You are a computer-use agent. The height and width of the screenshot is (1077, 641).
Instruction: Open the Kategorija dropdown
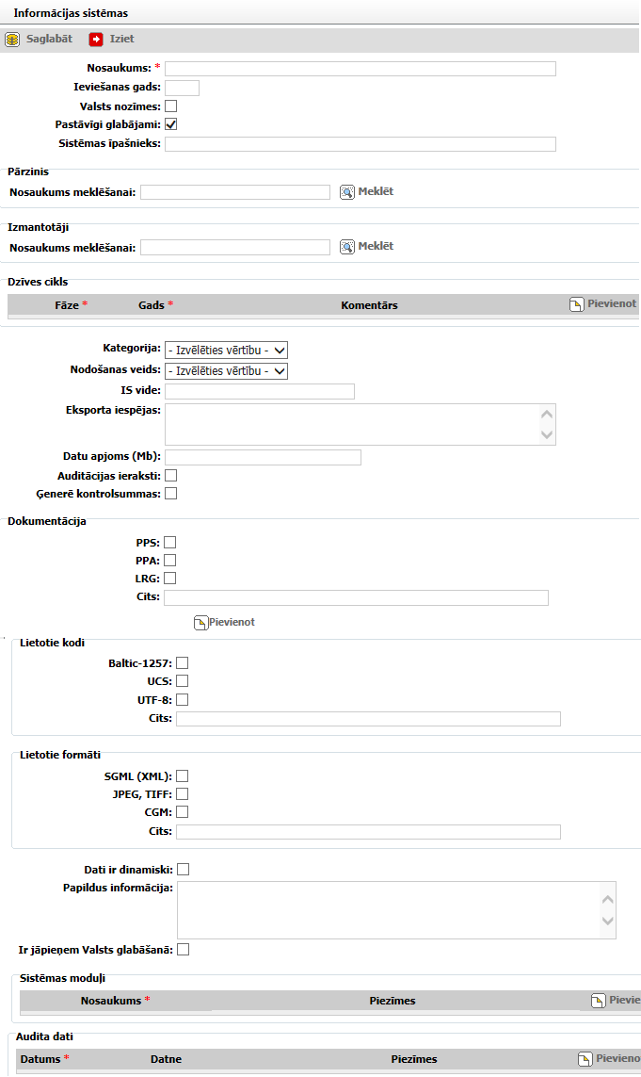click(x=226, y=350)
